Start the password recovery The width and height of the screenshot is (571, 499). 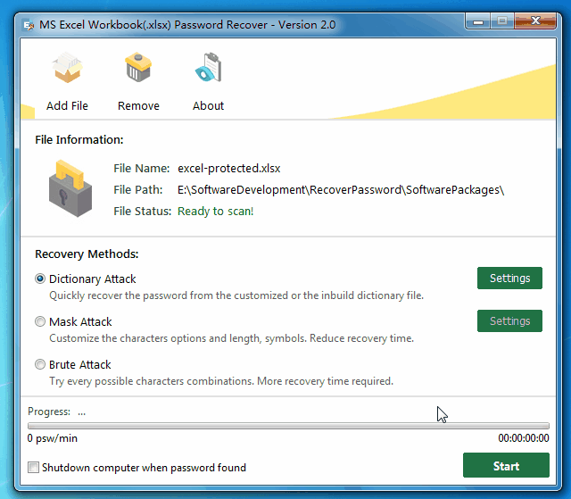506,465
